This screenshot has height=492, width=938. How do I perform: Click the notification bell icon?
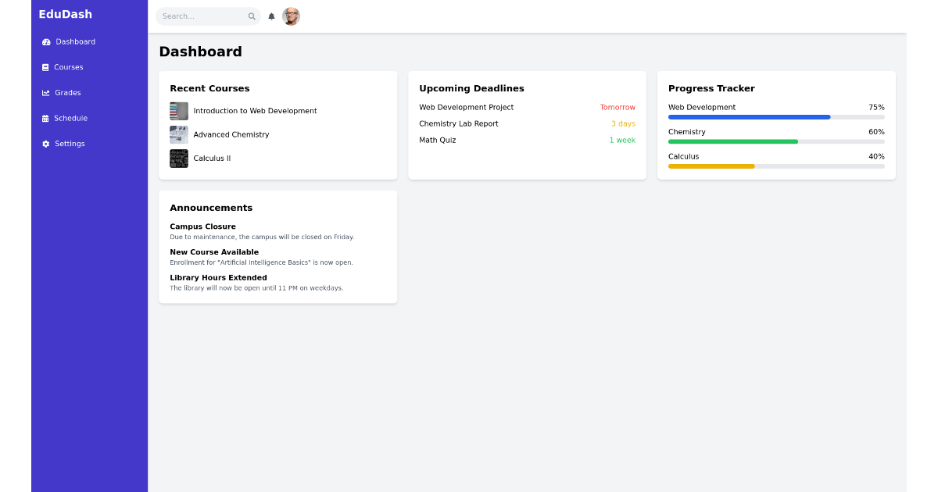270,16
